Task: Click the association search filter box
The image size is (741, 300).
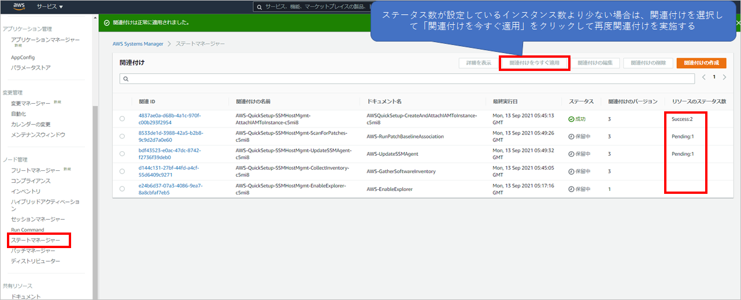Action: pos(407,78)
